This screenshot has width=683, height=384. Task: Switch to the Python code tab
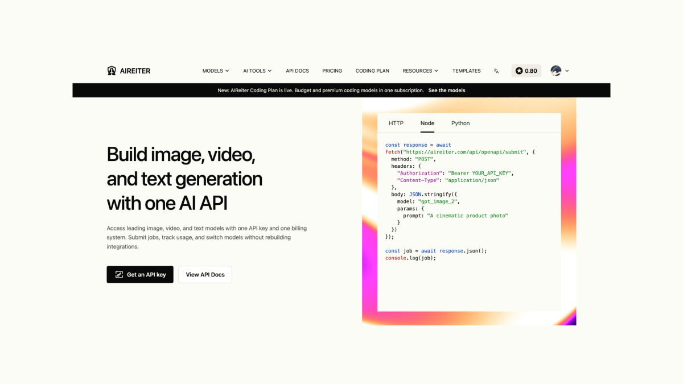(460, 123)
